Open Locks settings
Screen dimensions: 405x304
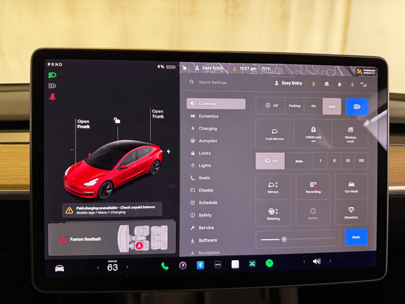[x=205, y=153]
